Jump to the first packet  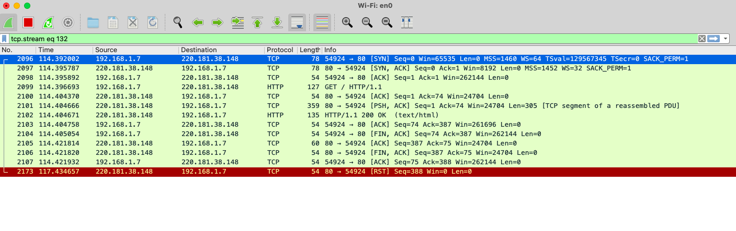257,22
